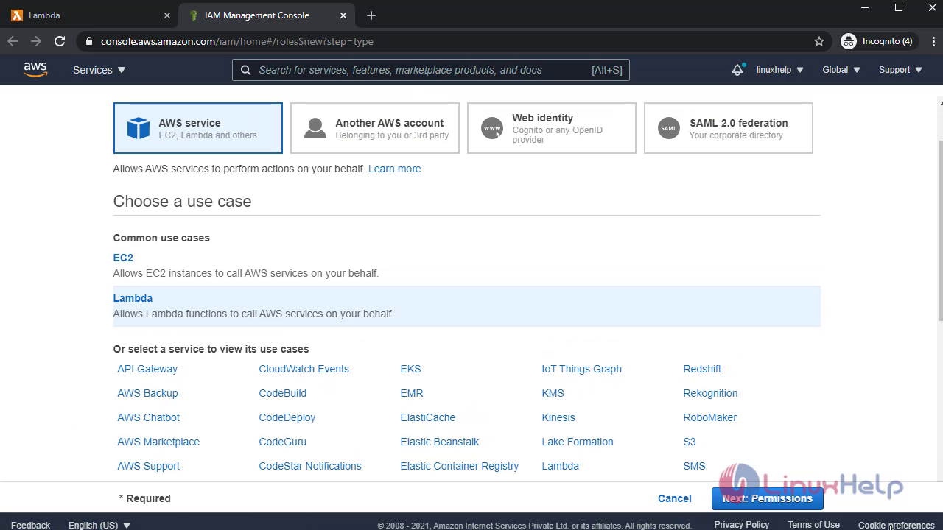Select CodeGuru service

[x=282, y=442]
